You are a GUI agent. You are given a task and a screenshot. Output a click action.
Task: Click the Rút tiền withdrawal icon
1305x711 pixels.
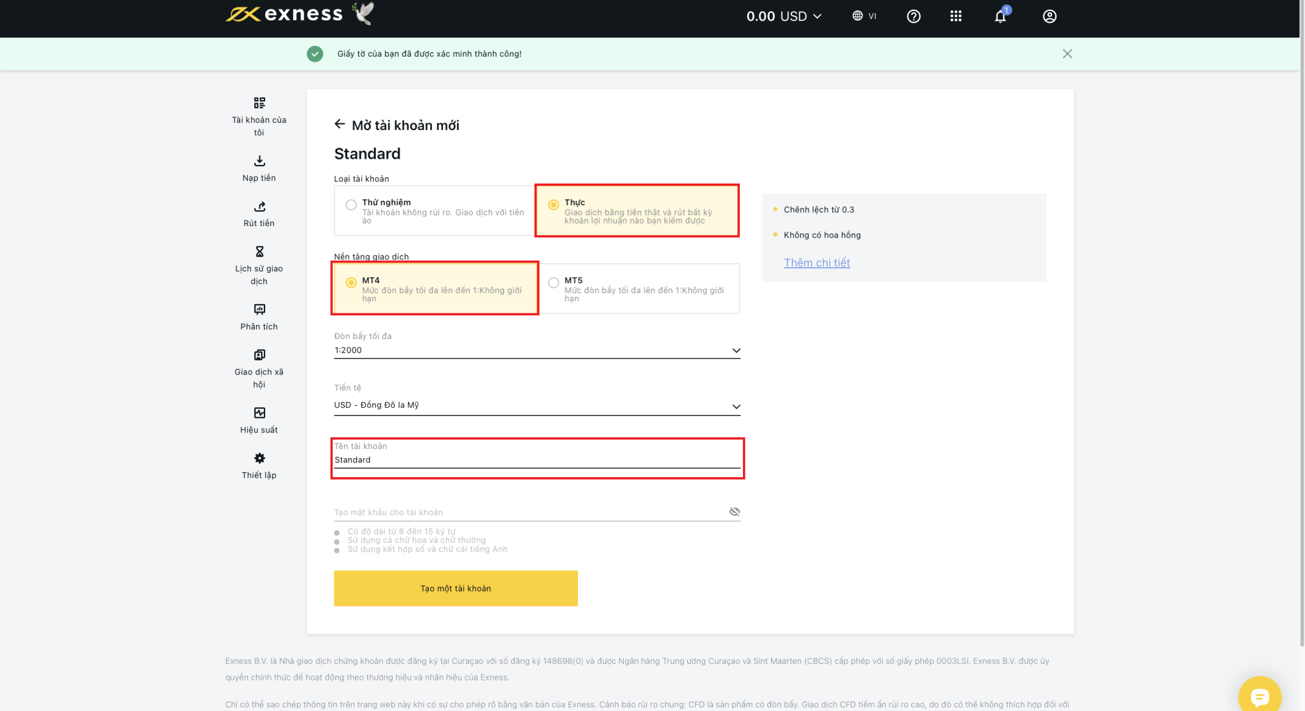259,206
